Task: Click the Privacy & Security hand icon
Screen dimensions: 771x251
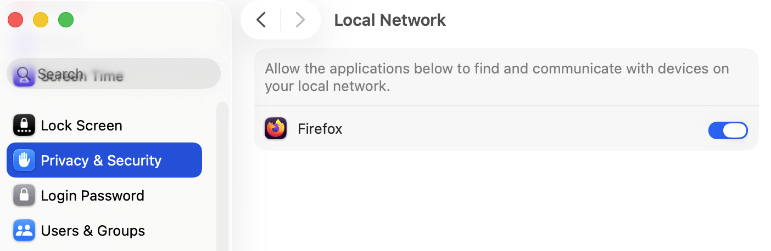Action: click(x=24, y=161)
